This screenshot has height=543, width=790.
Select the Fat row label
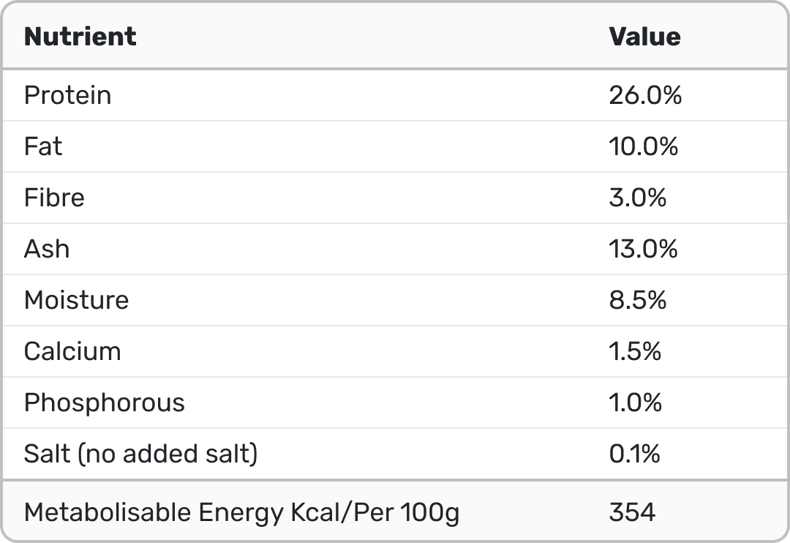click(43, 146)
